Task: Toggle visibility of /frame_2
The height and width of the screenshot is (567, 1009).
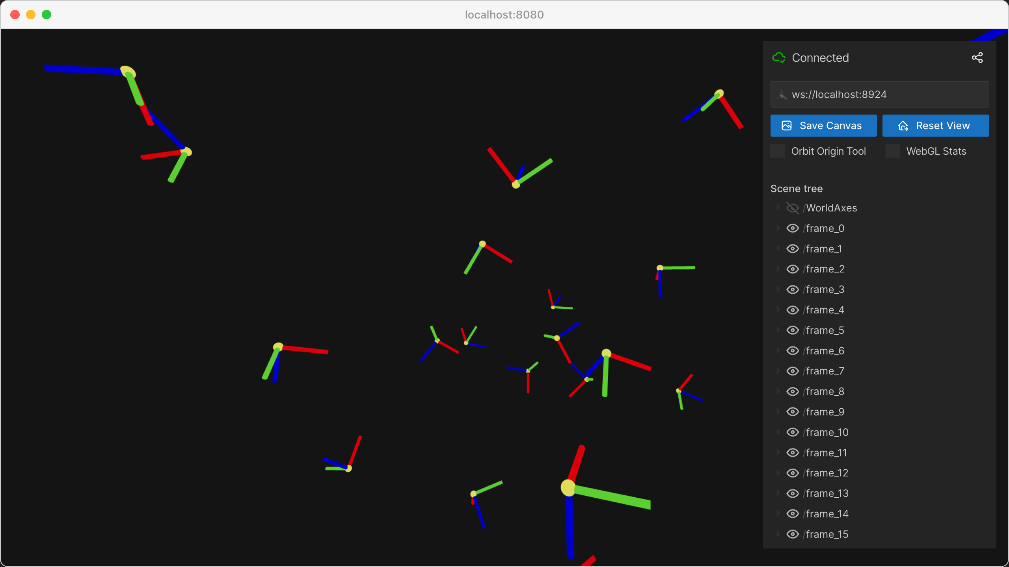Action: (793, 269)
